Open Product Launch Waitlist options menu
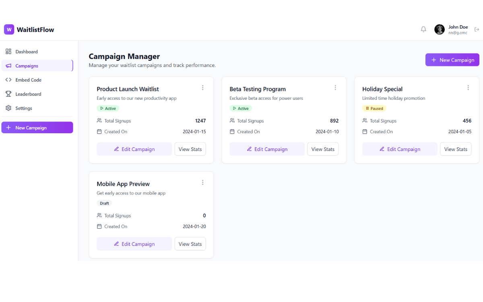The width and height of the screenshot is (483, 302). (202, 88)
